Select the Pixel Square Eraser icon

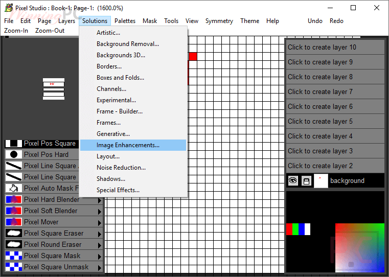click(x=14, y=233)
